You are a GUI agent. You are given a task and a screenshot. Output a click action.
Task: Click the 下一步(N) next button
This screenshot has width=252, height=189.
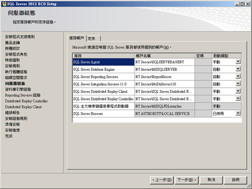coord(186,180)
